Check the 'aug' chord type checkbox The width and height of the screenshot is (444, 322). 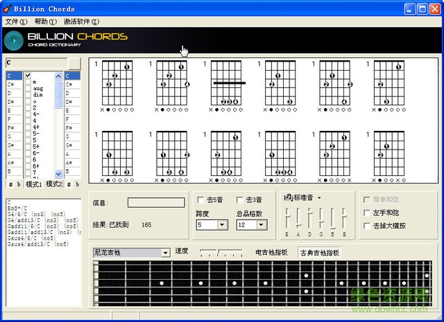pos(28,89)
